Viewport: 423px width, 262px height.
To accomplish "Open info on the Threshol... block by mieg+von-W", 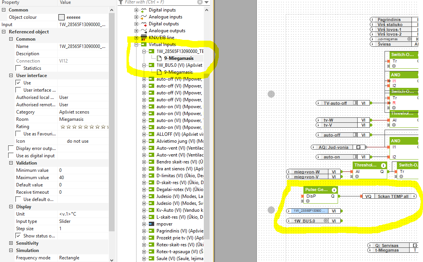I will (383, 165).
